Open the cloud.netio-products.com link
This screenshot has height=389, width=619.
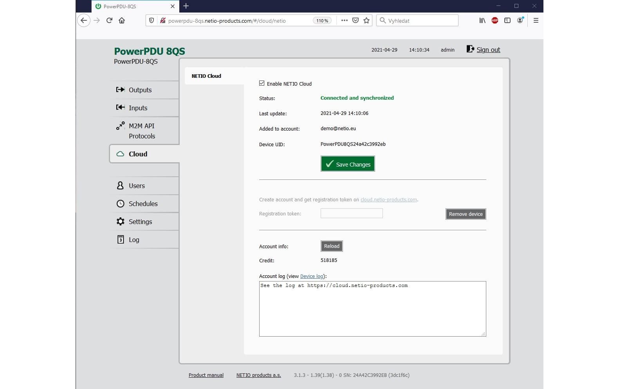click(x=388, y=199)
